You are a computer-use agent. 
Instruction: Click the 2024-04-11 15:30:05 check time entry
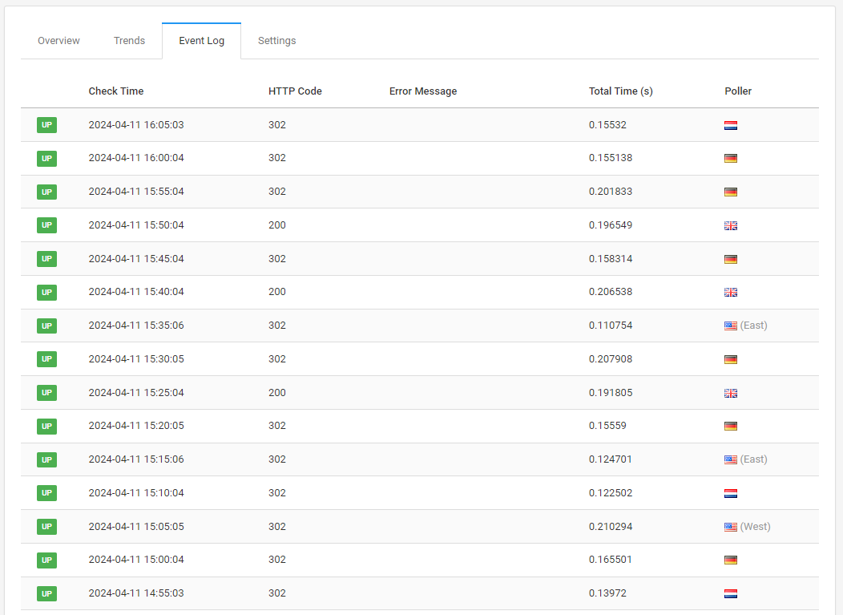136,359
